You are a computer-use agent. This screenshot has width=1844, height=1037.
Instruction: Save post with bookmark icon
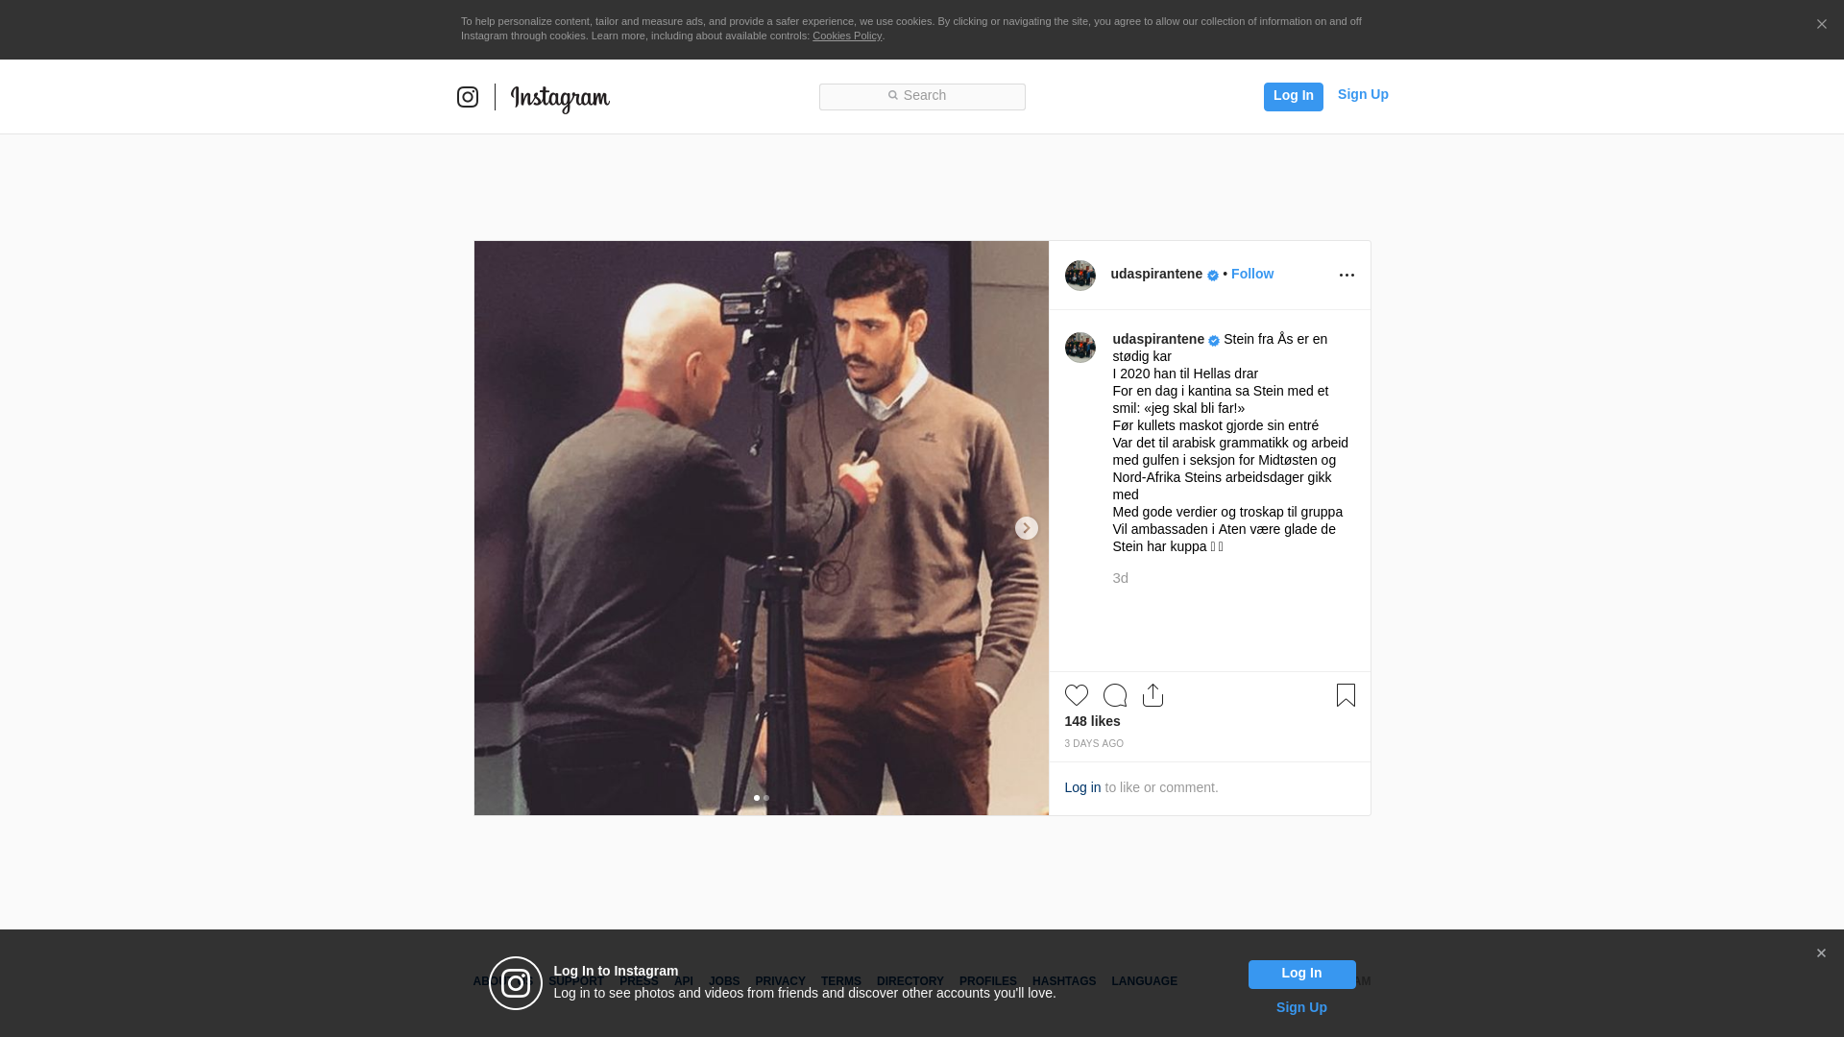(x=1346, y=695)
